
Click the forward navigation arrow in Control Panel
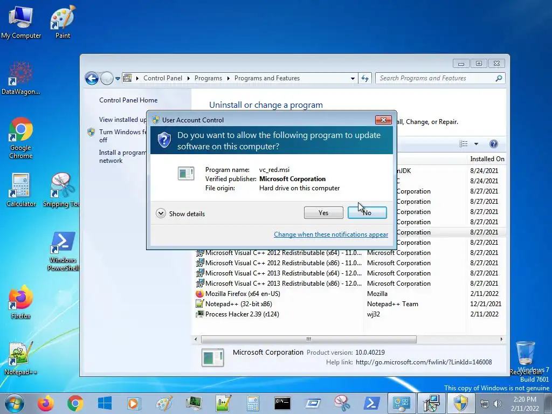coord(107,78)
